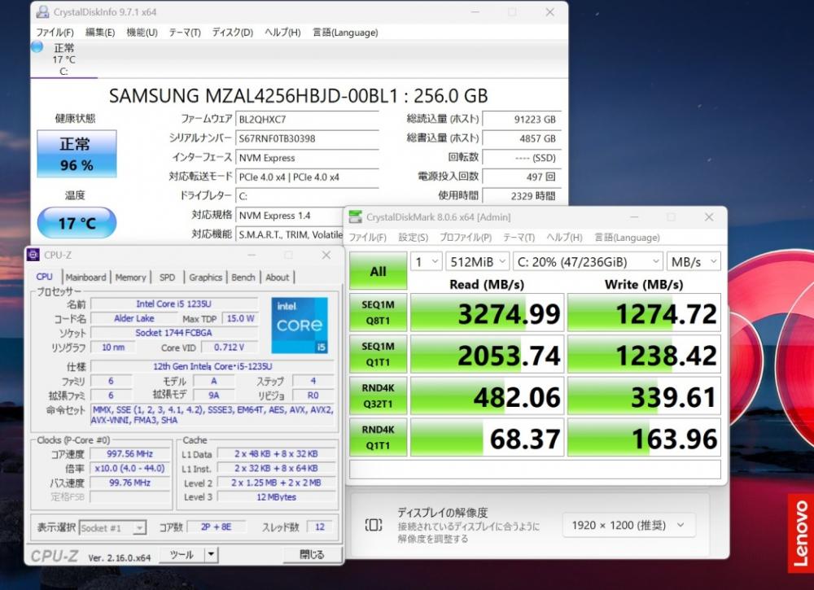Switch to the SPD tab in CPU-Z
The width and height of the screenshot is (814, 590).
point(167,278)
